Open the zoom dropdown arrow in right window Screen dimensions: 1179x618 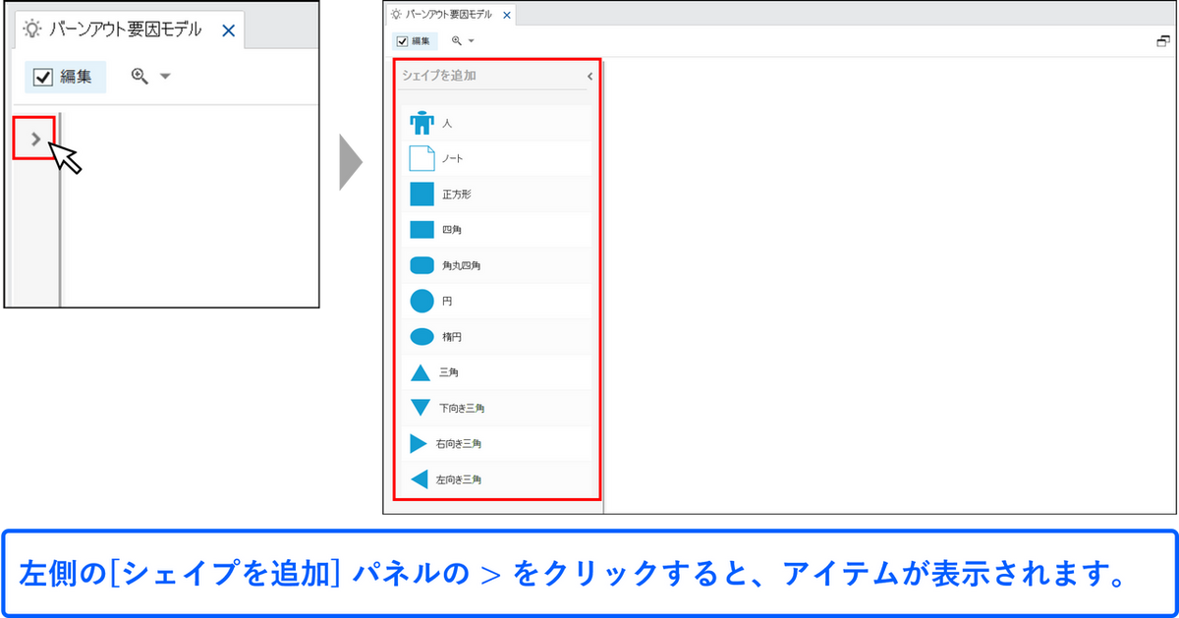pyautogui.click(x=472, y=41)
